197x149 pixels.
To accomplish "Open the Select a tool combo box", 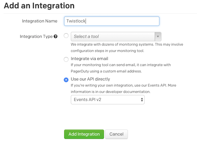I will pyautogui.click(x=113, y=37).
